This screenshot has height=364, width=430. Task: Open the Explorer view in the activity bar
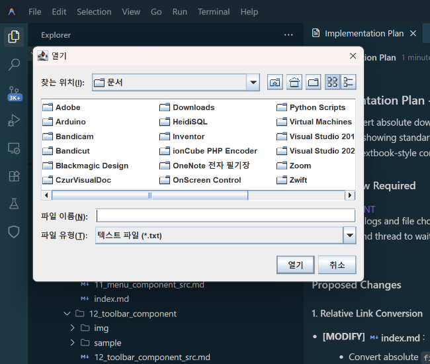coord(14,37)
